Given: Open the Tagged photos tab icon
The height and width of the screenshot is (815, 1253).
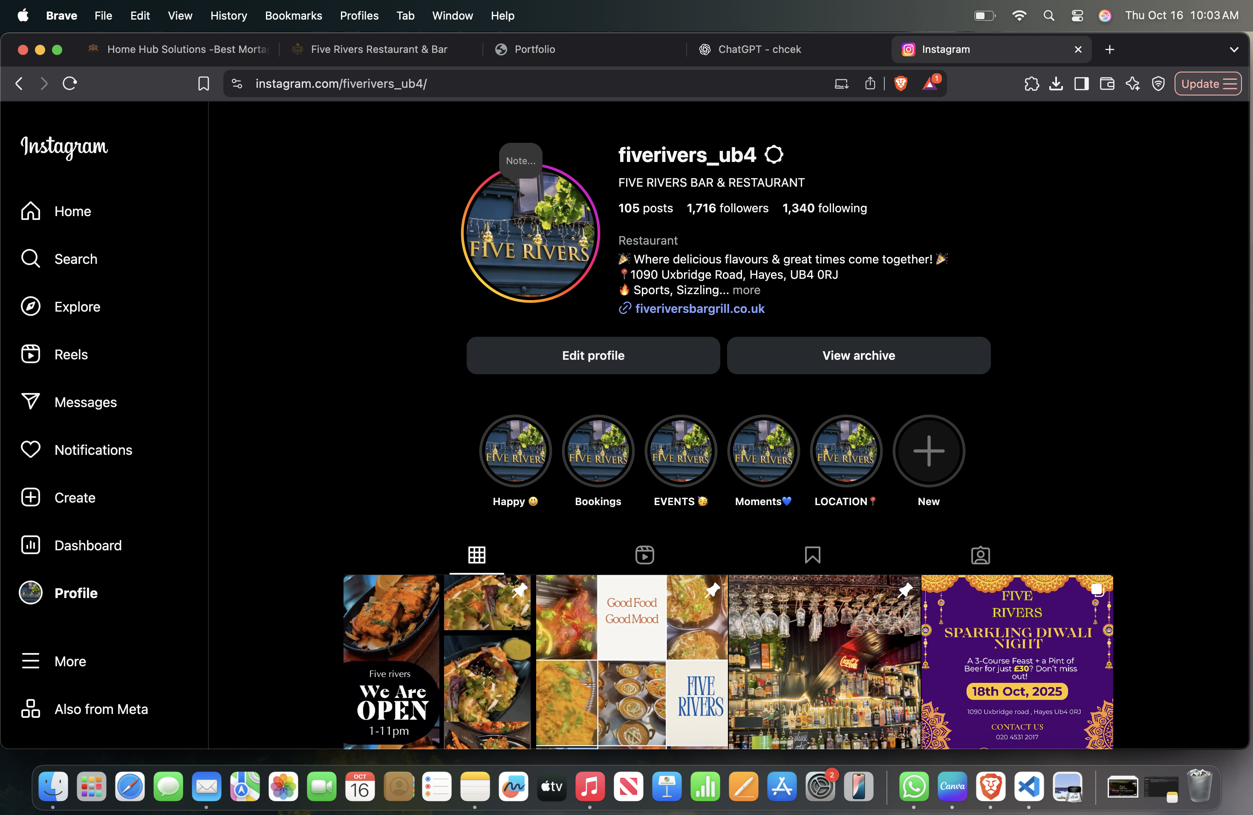Looking at the screenshot, I should pyautogui.click(x=980, y=555).
